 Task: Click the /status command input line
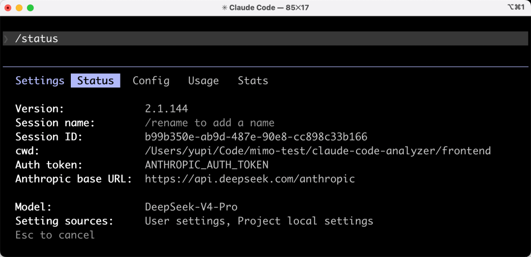[265, 39]
